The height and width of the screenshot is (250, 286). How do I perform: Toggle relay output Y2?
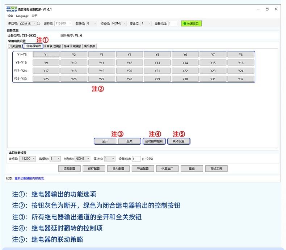point(74,55)
